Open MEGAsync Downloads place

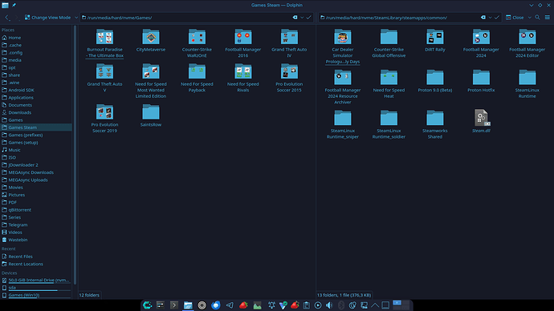click(x=36, y=172)
